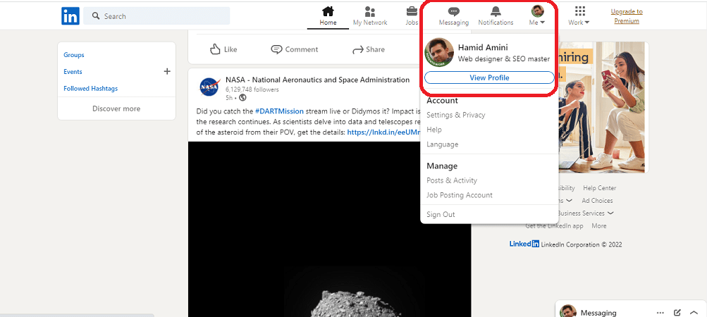Click the hiring advertisement image
This screenshot has width=707, height=317.
coord(601,107)
